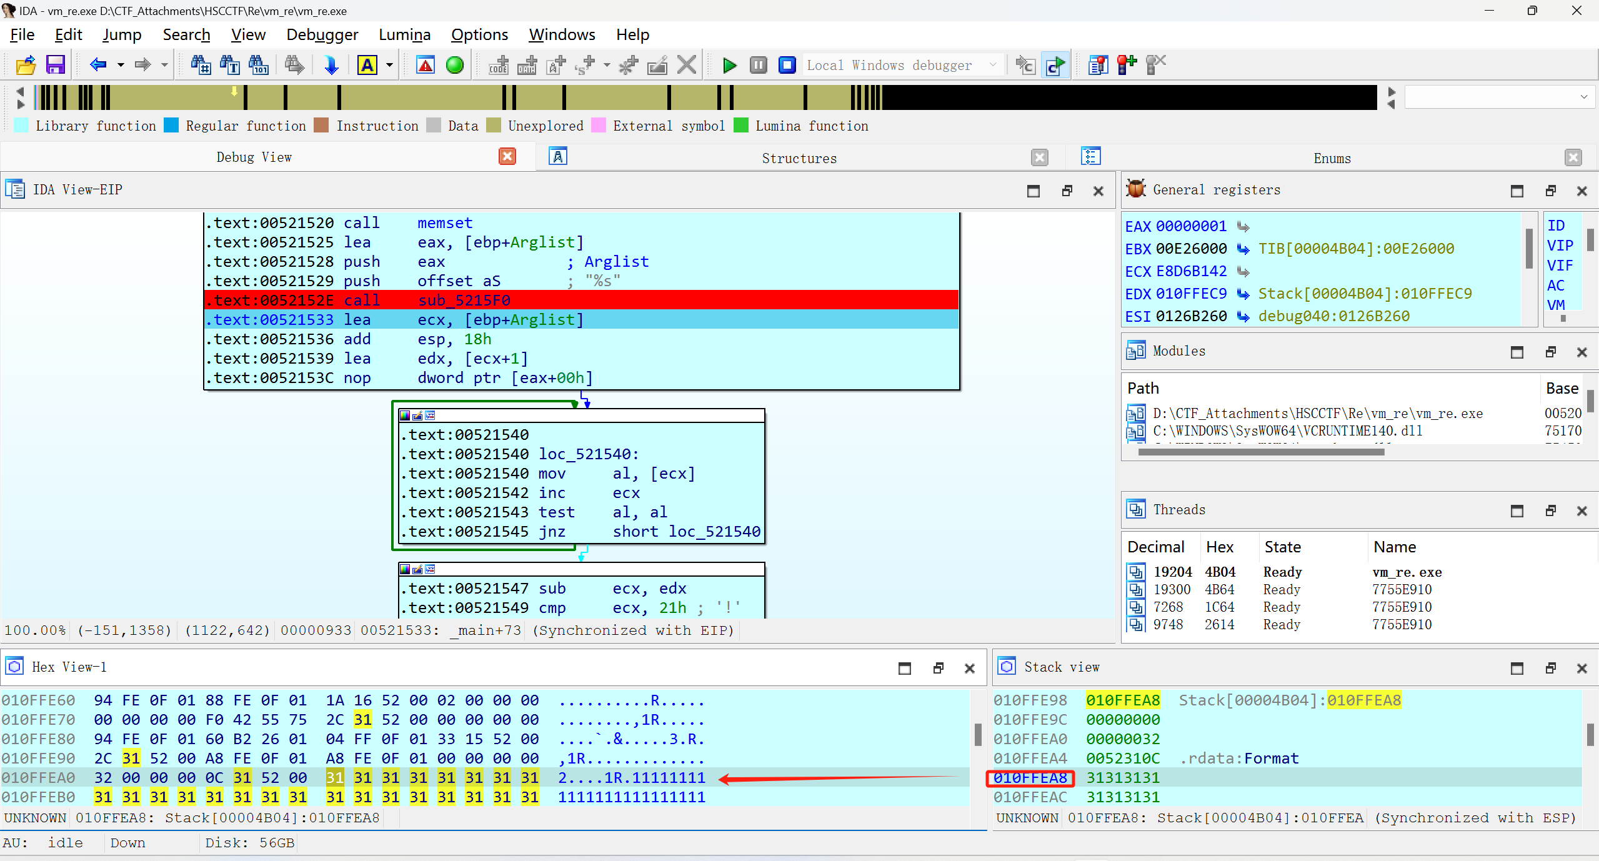Click the red warning triangle icon
The height and width of the screenshot is (861, 1599).
(x=426, y=65)
